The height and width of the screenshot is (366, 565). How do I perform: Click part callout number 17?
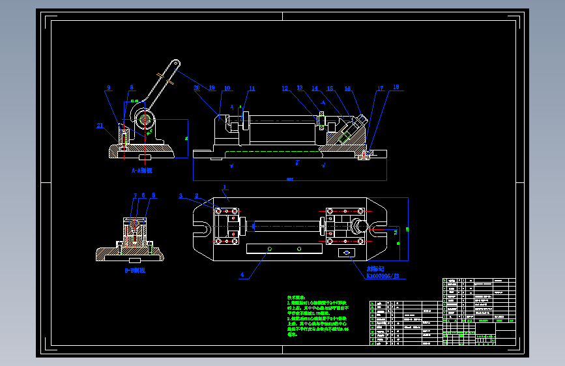[381, 89]
